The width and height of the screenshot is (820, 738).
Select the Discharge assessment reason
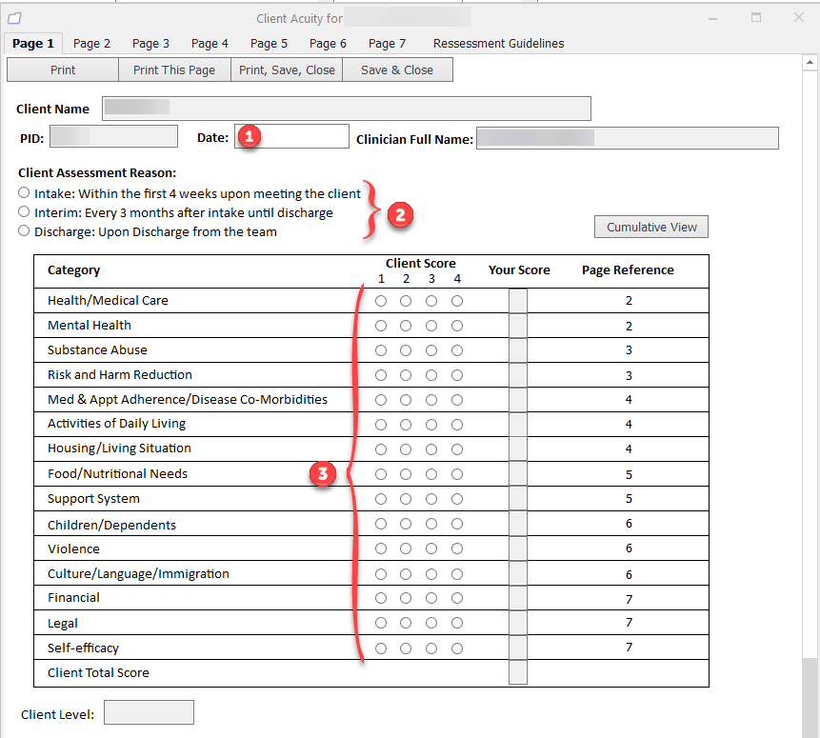(x=24, y=230)
